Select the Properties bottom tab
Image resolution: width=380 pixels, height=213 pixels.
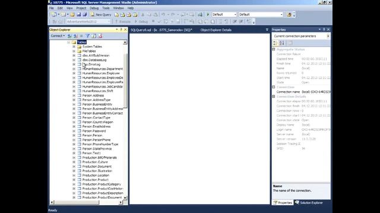point(283,202)
